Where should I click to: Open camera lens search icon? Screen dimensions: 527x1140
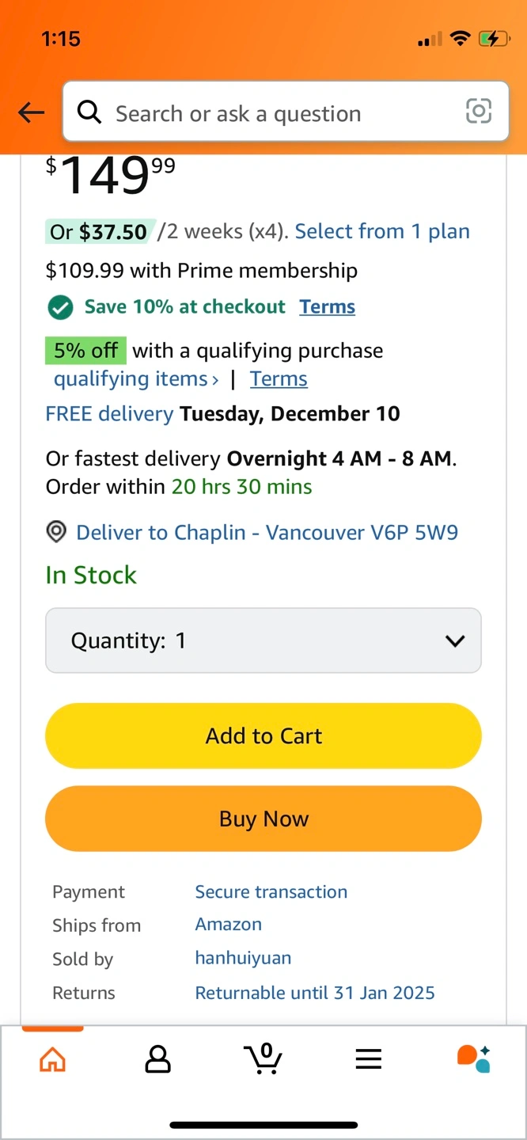click(x=478, y=112)
